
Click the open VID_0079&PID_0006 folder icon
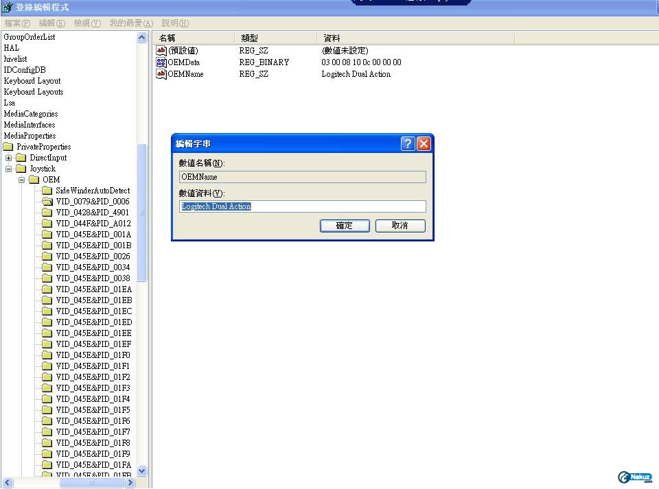coord(47,202)
